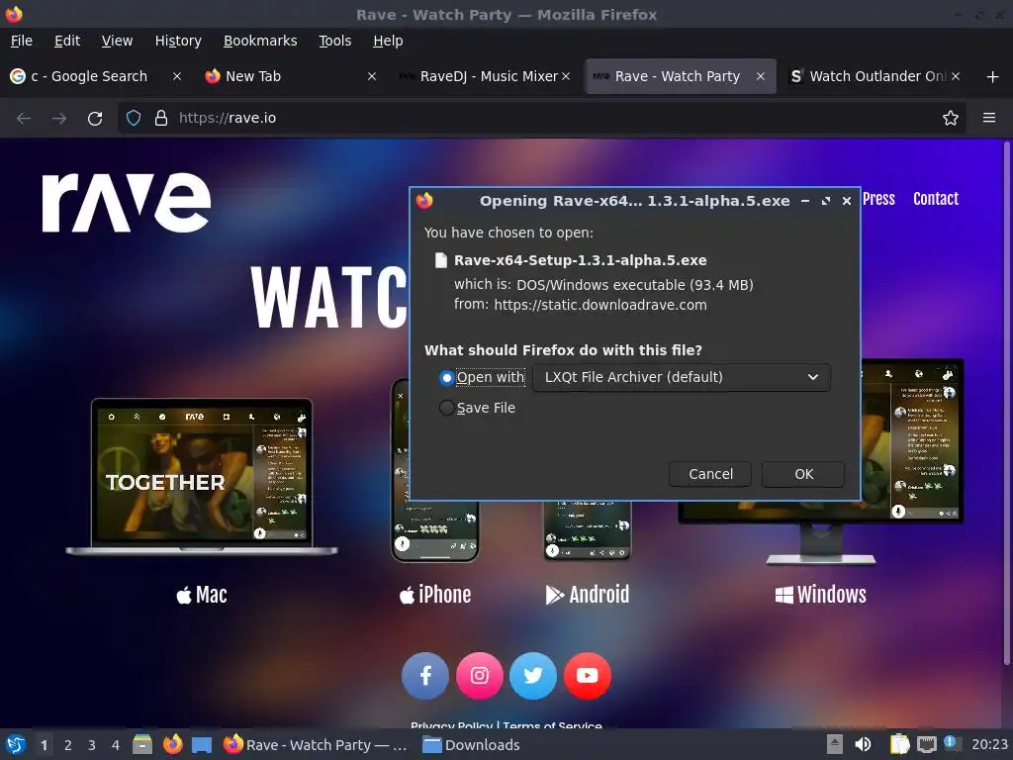Show site security padlock info
The width and height of the screenshot is (1013, 760).
[161, 118]
